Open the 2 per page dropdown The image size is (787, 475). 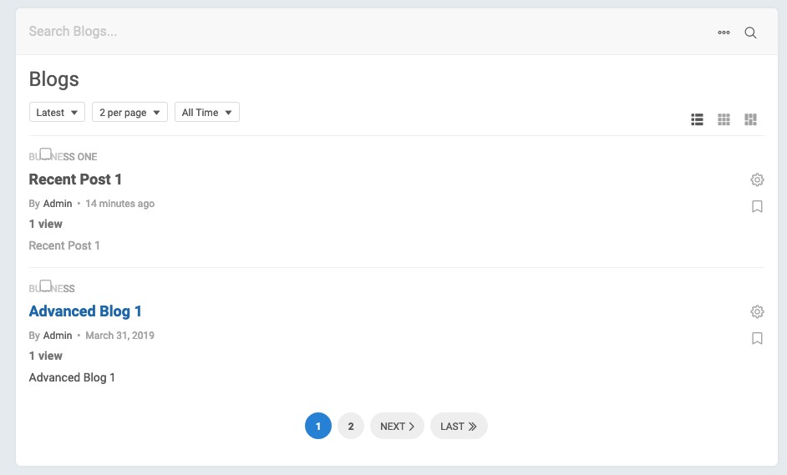click(129, 112)
